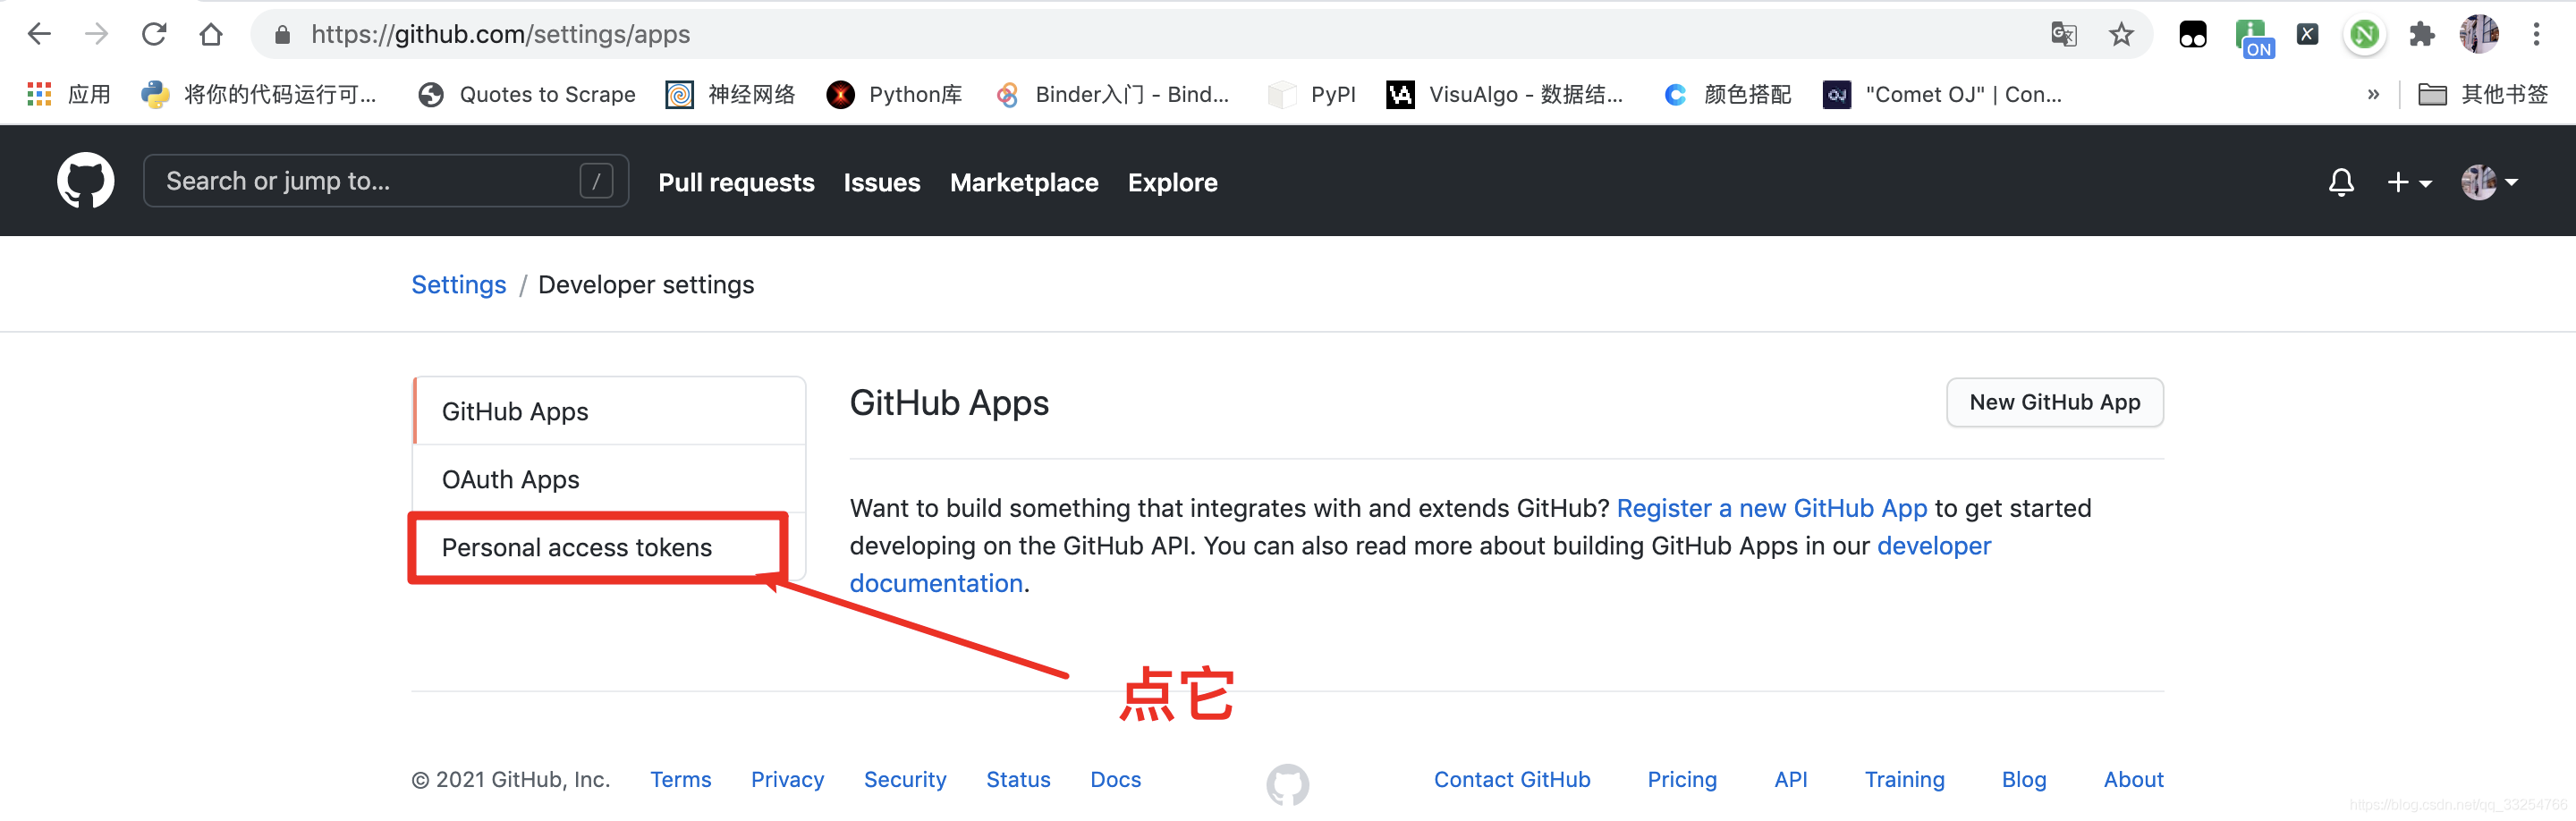Image resolution: width=2576 pixels, height=821 pixels.
Task: Open the 其他书签 bookmarks folder
Action: point(2483,94)
